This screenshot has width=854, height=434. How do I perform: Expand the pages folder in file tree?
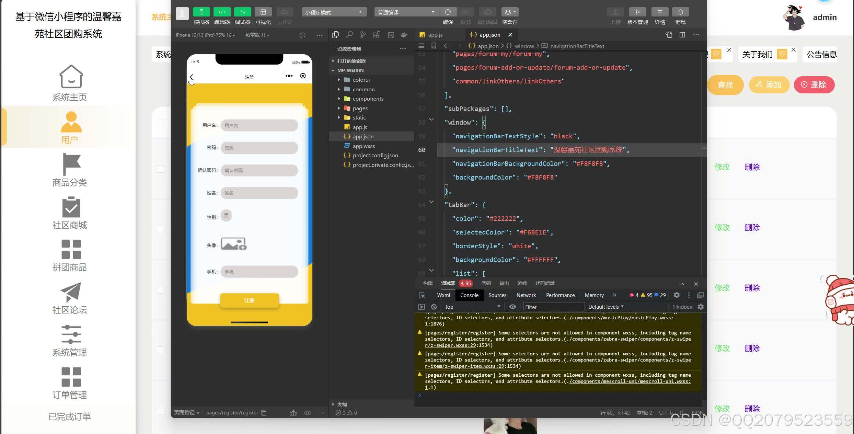point(360,108)
